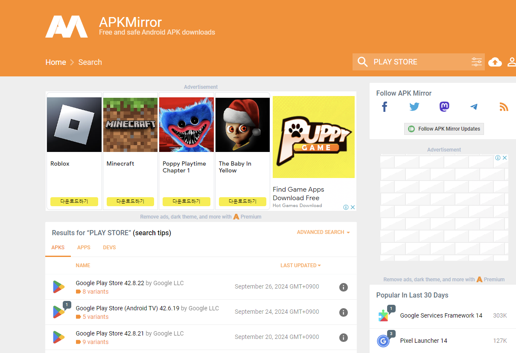Click info icon for Play Store Android TV
The height and width of the screenshot is (353, 516).
(x=343, y=312)
